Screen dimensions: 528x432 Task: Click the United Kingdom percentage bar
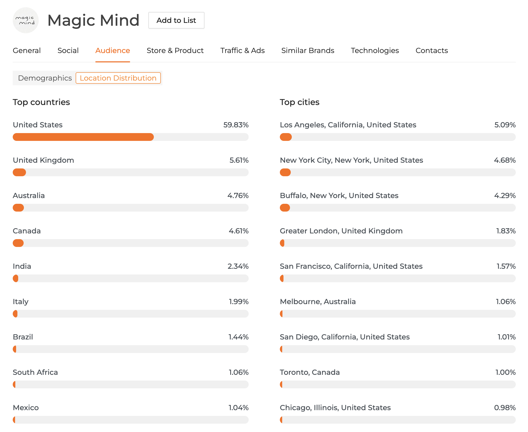click(x=130, y=172)
